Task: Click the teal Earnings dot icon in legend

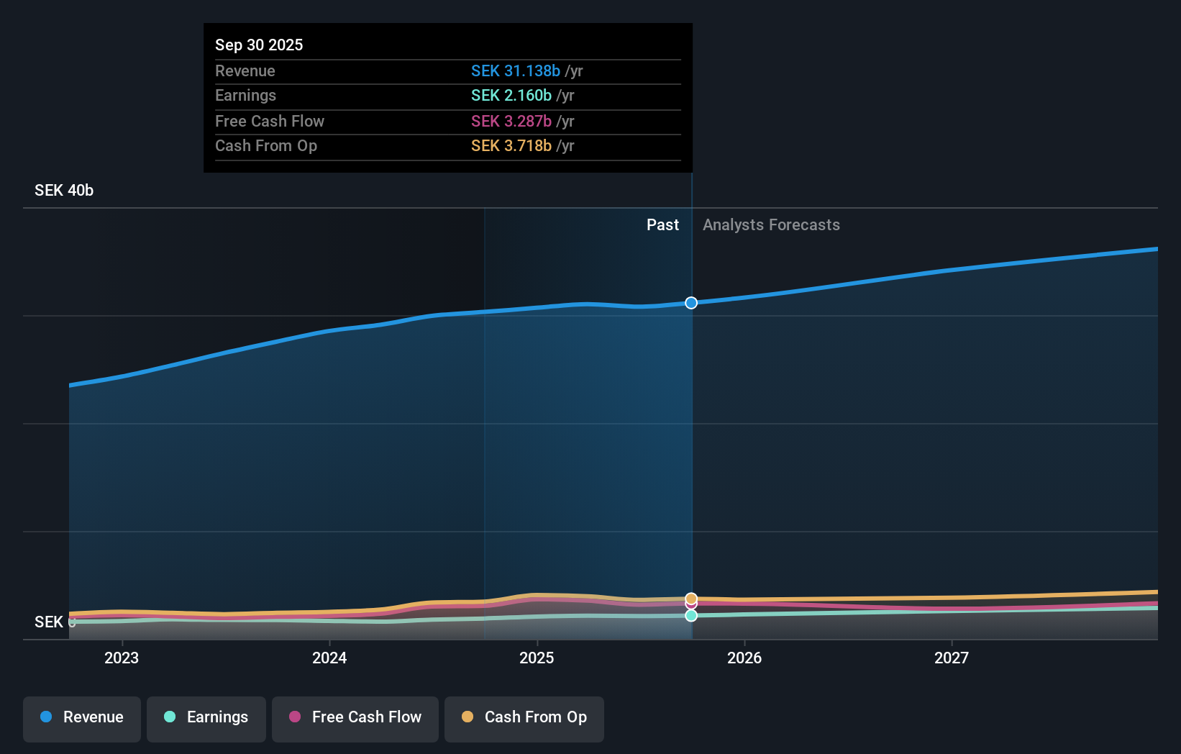Action: point(170,717)
